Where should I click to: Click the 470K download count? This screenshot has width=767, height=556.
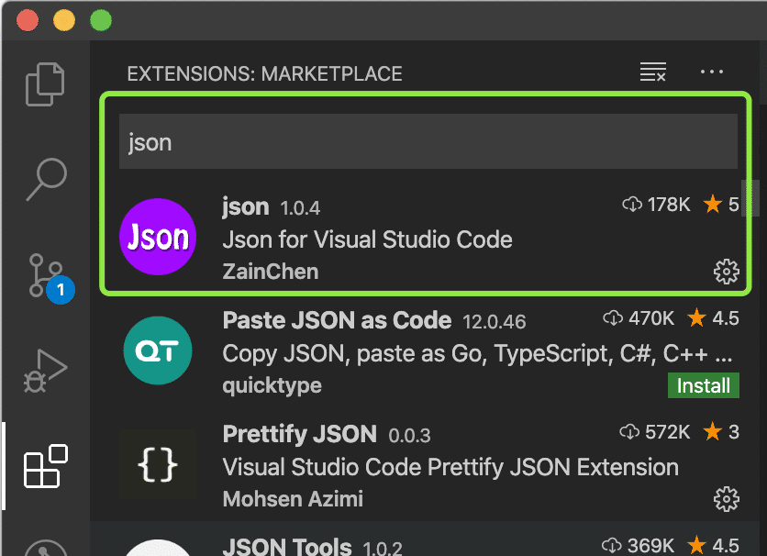[639, 319]
